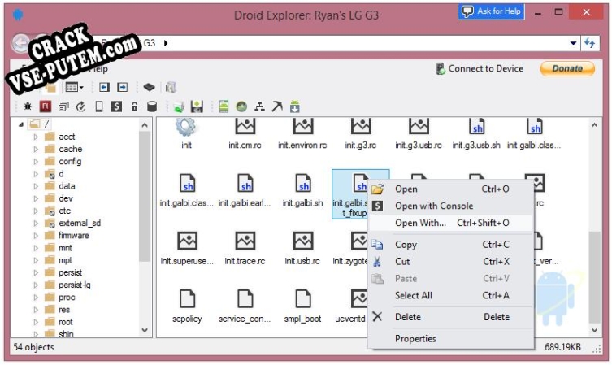
Task: Click the red Flash 'Fl' icon
Action: tap(46, 106)
